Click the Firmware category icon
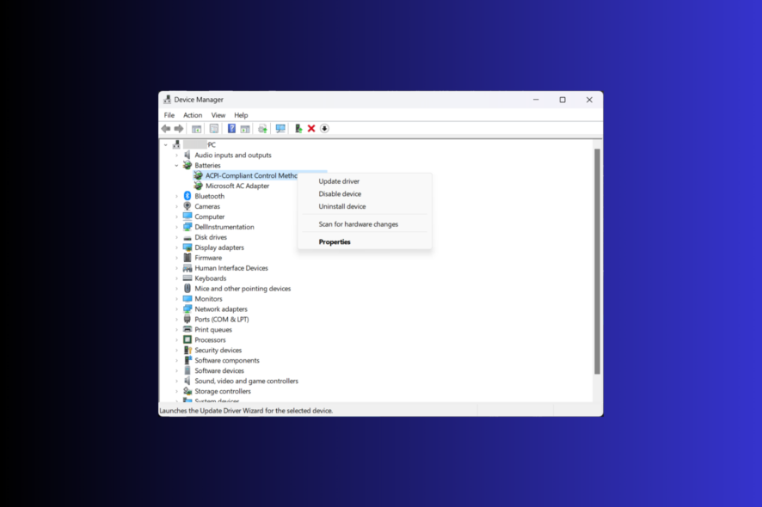This screenshot has height=507, width=762. click(x=187, y=258)
